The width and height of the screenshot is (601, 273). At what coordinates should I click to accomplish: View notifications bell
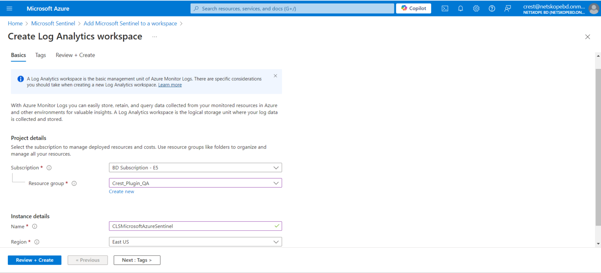point(460,8)
